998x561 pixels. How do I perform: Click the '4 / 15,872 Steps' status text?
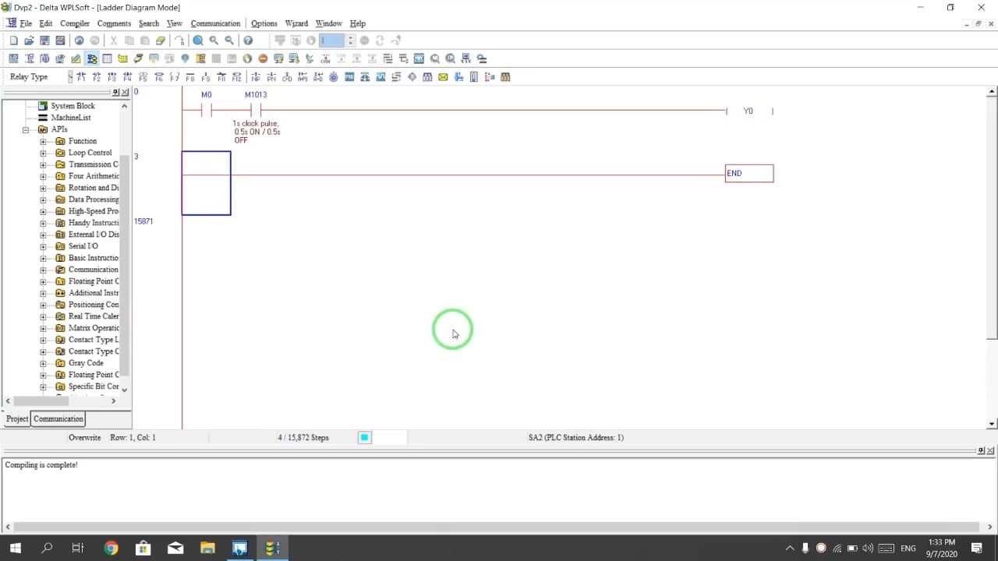(x=303, y=437)
